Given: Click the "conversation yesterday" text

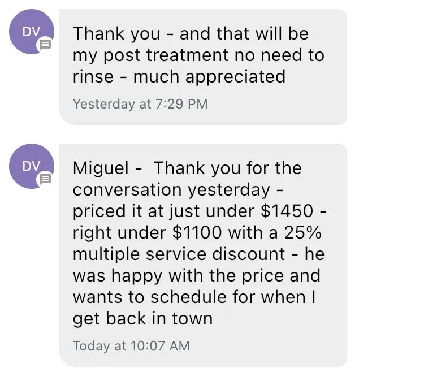Looking at the screenshot, I should 171,189.
